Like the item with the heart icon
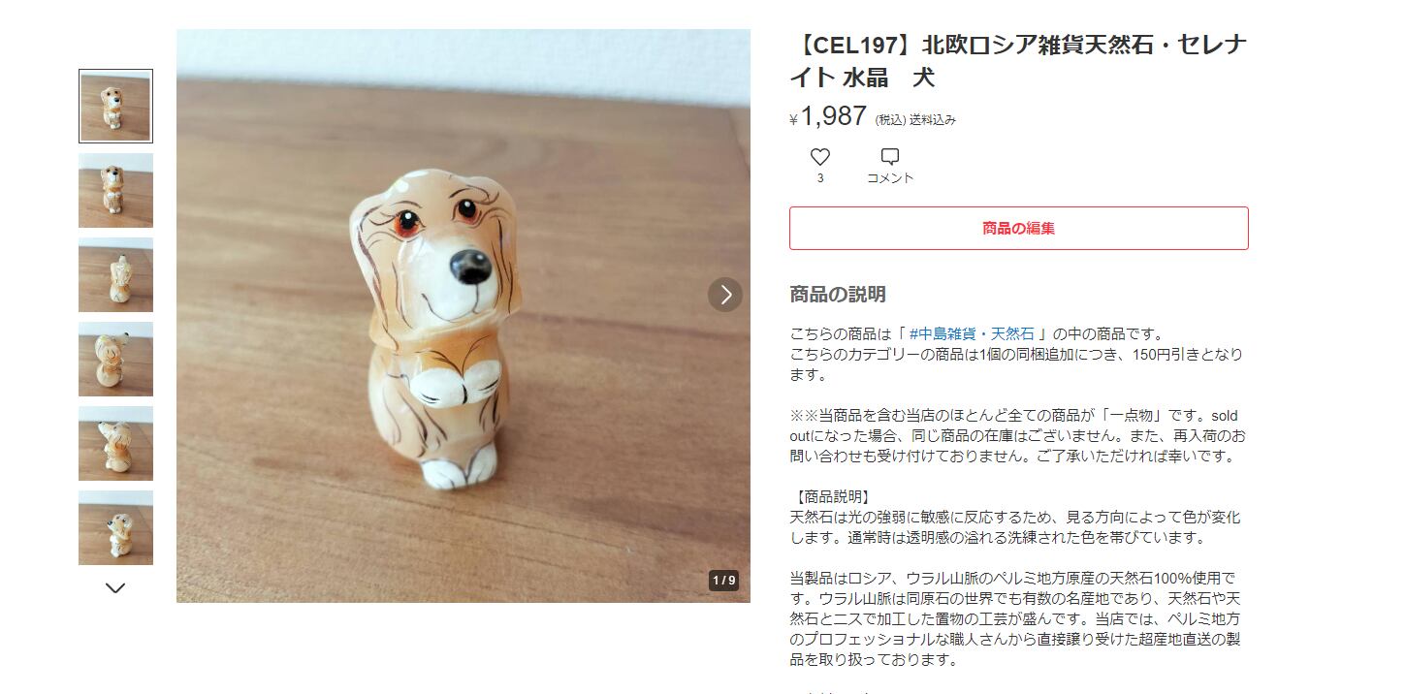This screenshot has width=1406, height=694. [820, 156]
